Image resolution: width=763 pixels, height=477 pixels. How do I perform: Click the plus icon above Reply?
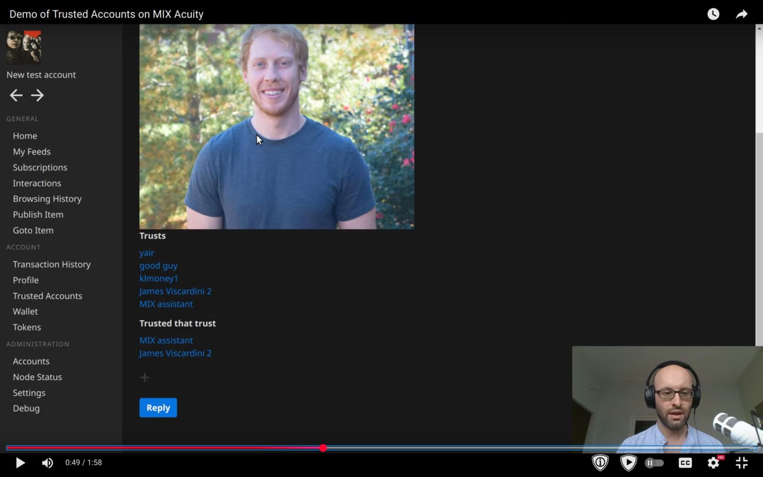click(145, 377)
